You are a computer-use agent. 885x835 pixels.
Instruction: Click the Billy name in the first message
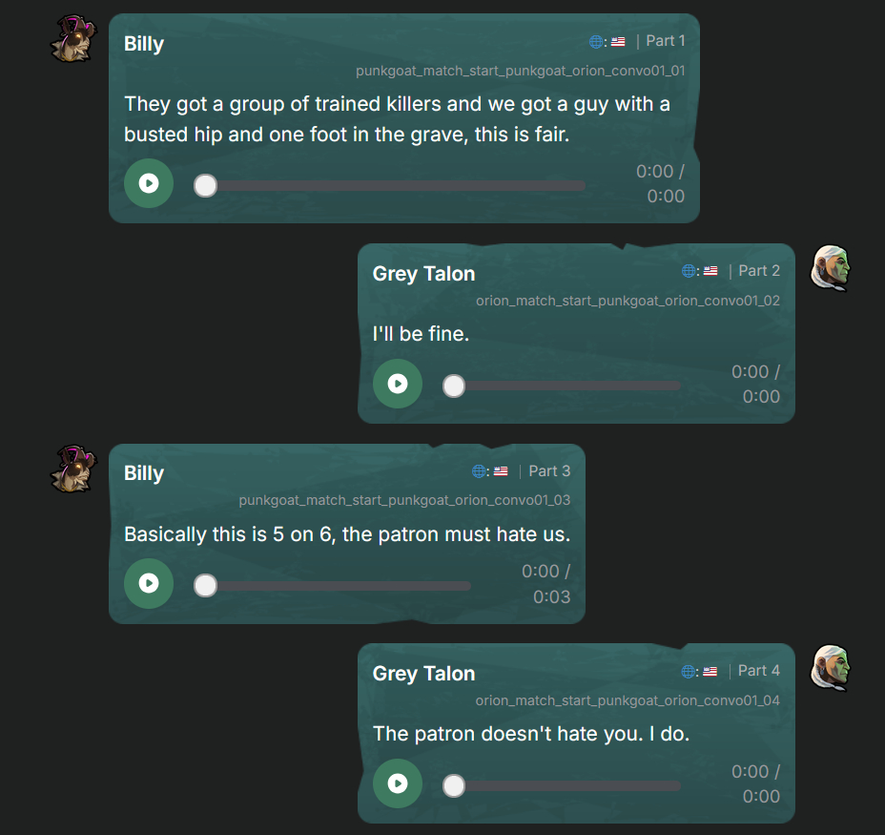[x=144, y=44]
